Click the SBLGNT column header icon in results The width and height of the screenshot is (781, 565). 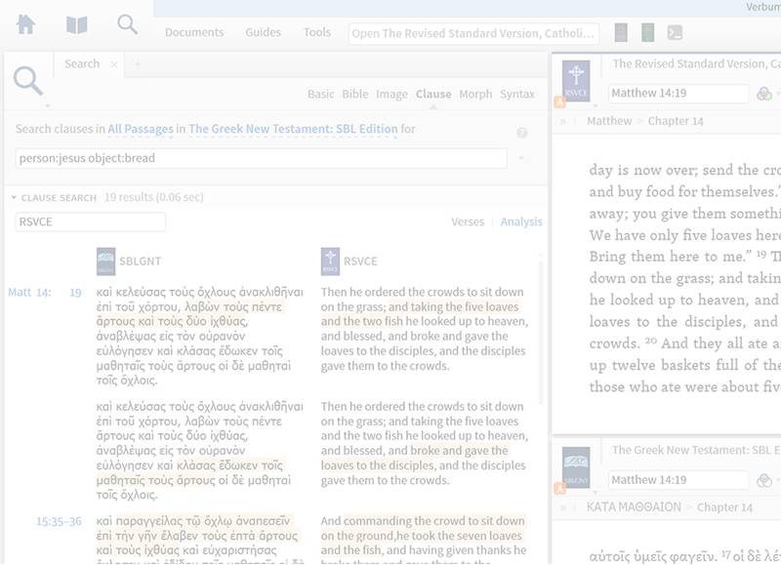(x=105, y=262)
